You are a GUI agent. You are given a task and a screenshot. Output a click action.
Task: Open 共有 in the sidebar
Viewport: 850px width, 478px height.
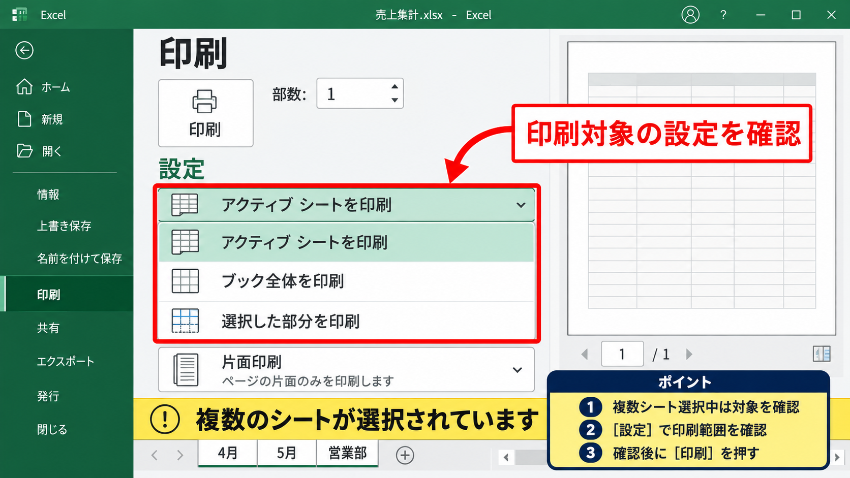tap(48, 328)
